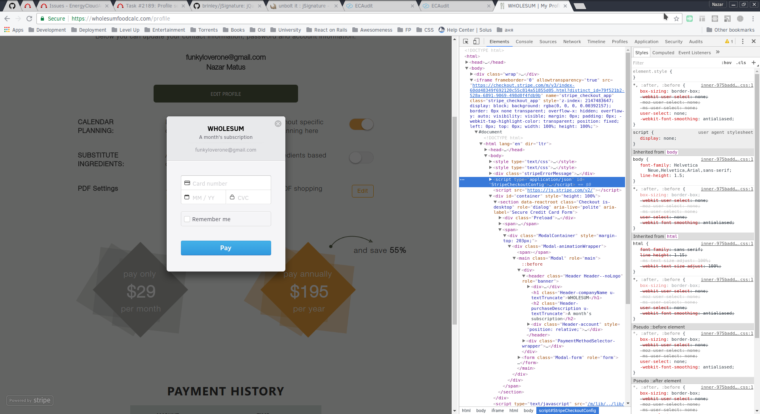Close the DevTools panel
Screen dimensions: 760x414
(754, 42)
